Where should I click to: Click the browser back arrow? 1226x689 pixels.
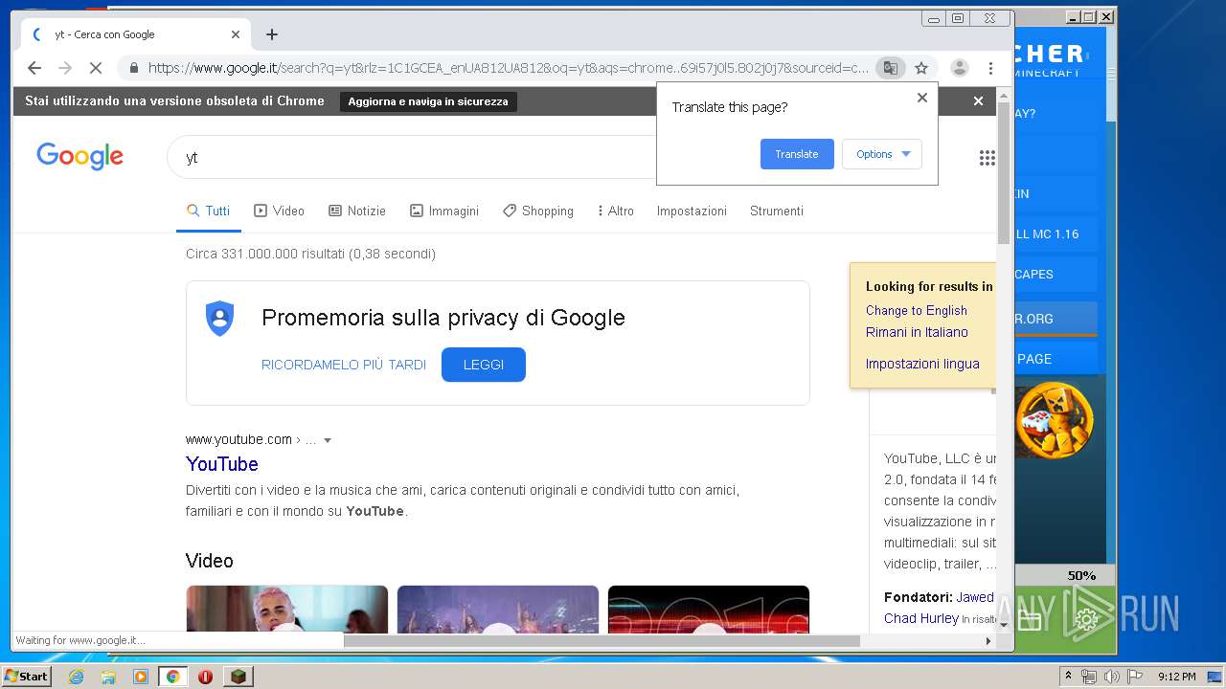click(x=34, y=68)
